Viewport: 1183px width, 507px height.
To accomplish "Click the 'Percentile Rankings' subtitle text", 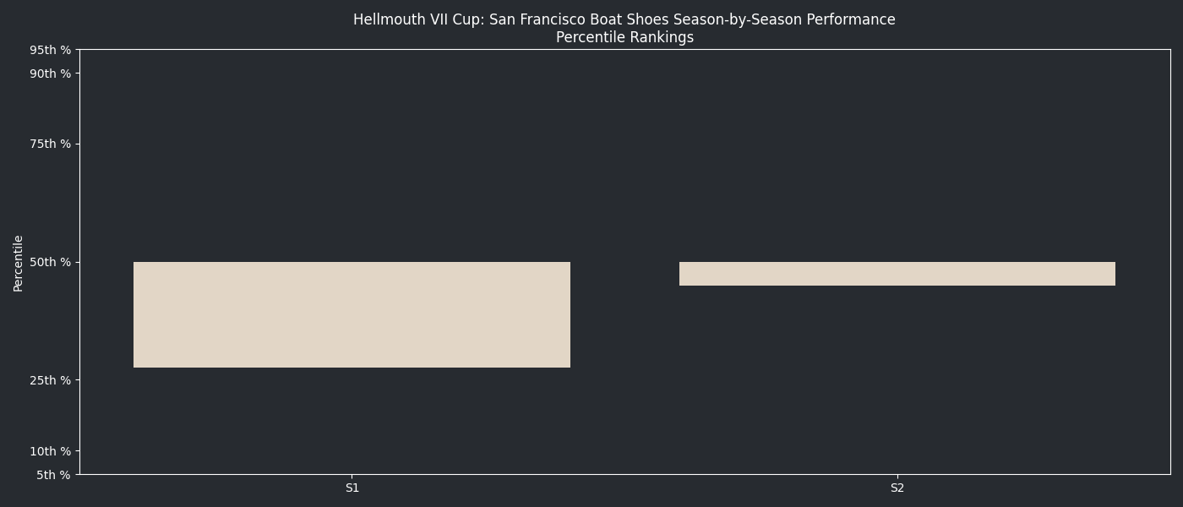I will coord(624,38).
